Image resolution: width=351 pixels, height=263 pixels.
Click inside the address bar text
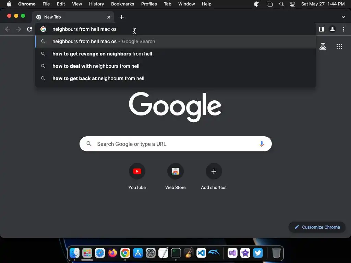84,29
